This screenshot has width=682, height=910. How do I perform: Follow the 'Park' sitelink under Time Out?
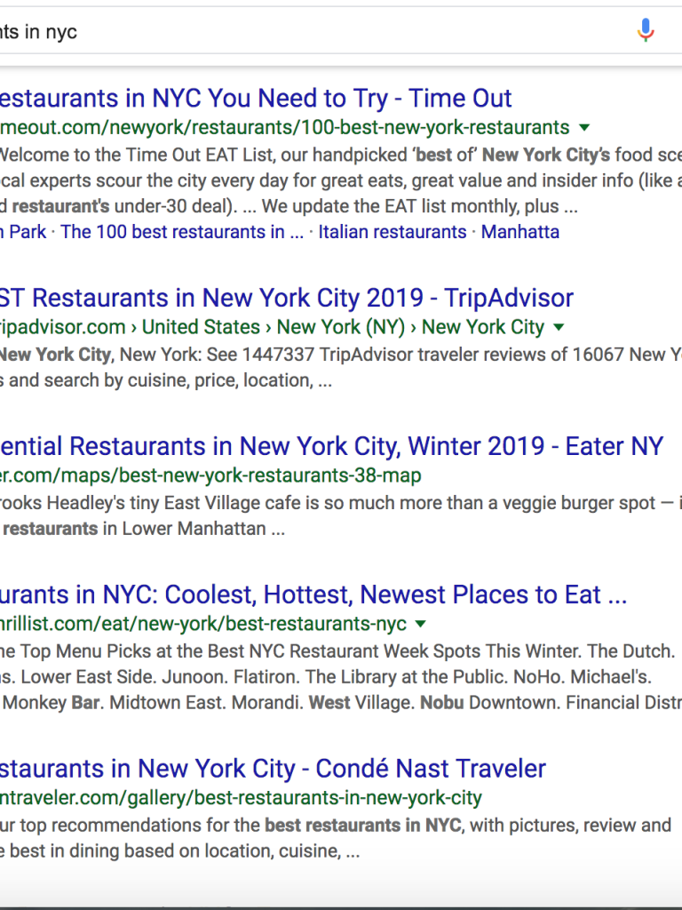click(23, 232)
